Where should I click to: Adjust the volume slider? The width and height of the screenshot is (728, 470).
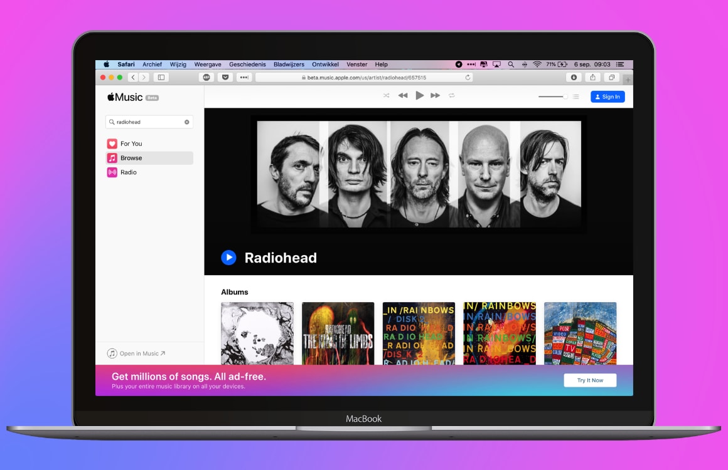(552, 97)
